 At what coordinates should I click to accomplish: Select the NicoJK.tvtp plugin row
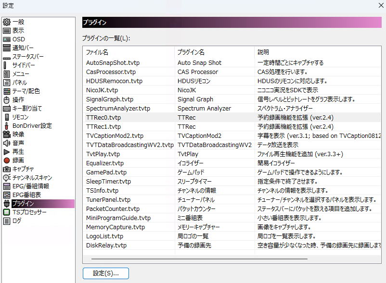[102, 90]
